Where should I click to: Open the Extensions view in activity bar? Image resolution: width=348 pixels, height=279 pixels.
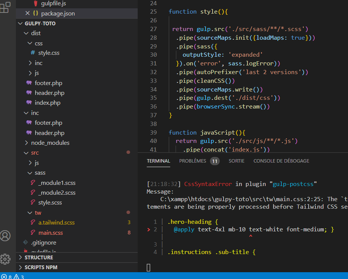click(x=5, y=8)
